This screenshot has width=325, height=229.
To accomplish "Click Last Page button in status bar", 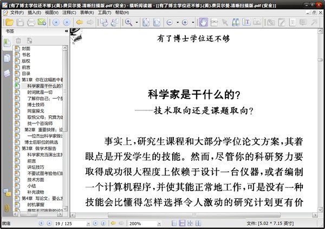I will (x=103, y=223).
